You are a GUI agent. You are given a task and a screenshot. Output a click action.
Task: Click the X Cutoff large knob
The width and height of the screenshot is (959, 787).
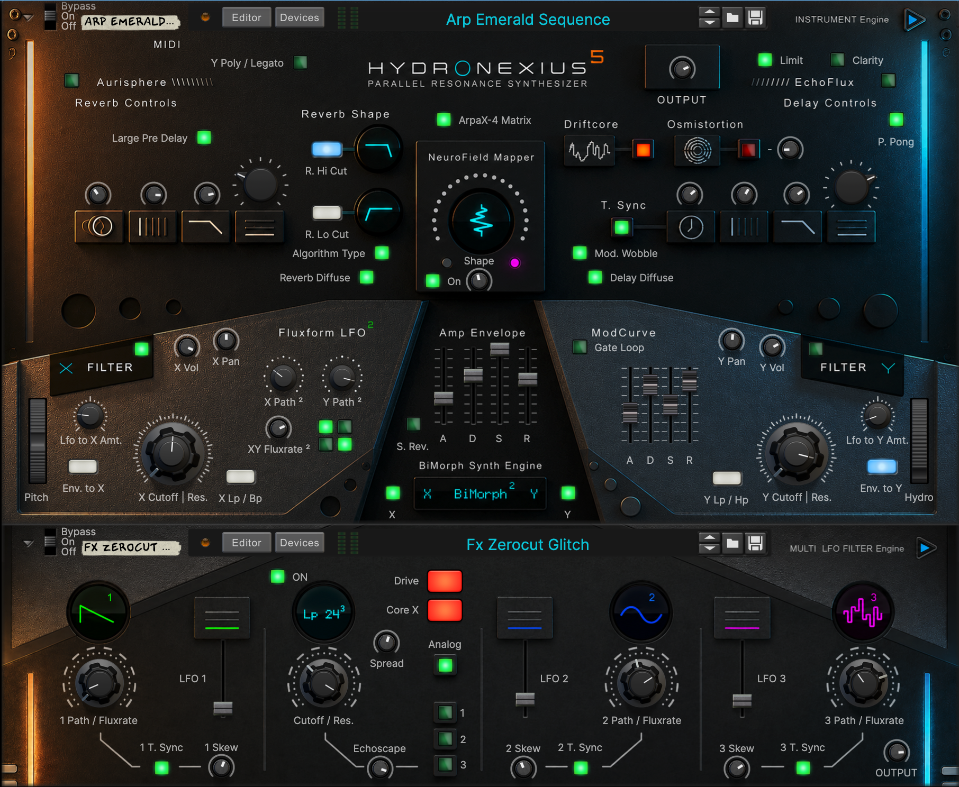pos(171,452)
